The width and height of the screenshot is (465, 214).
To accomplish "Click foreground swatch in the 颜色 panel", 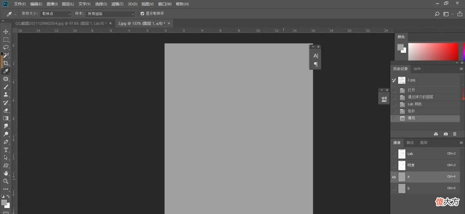I will 400,47.
